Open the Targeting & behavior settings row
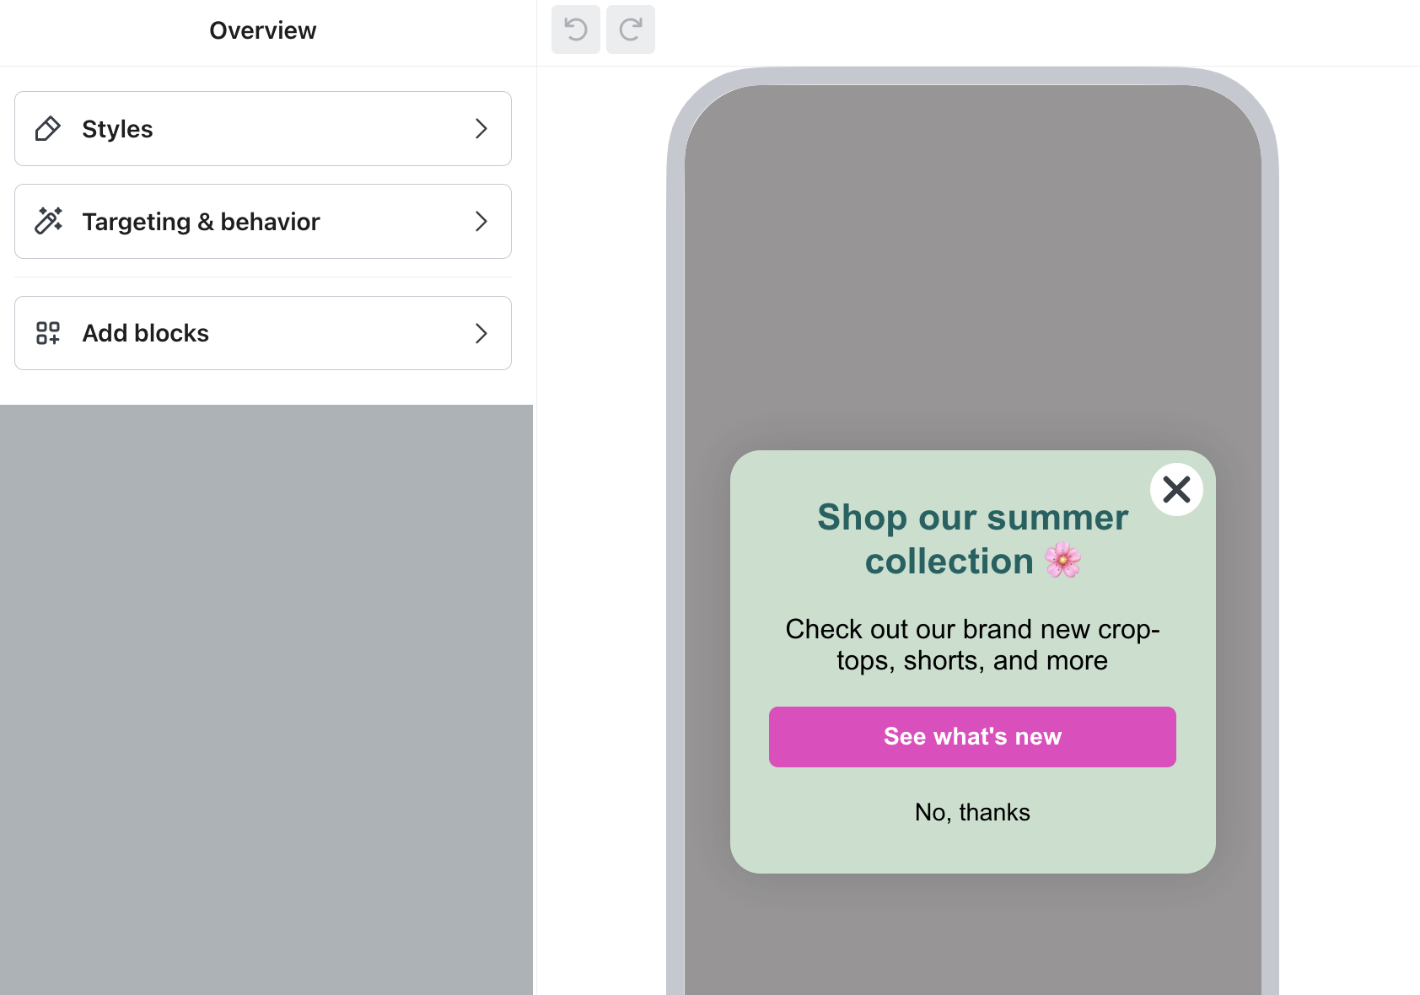 (x=262, y=221)
